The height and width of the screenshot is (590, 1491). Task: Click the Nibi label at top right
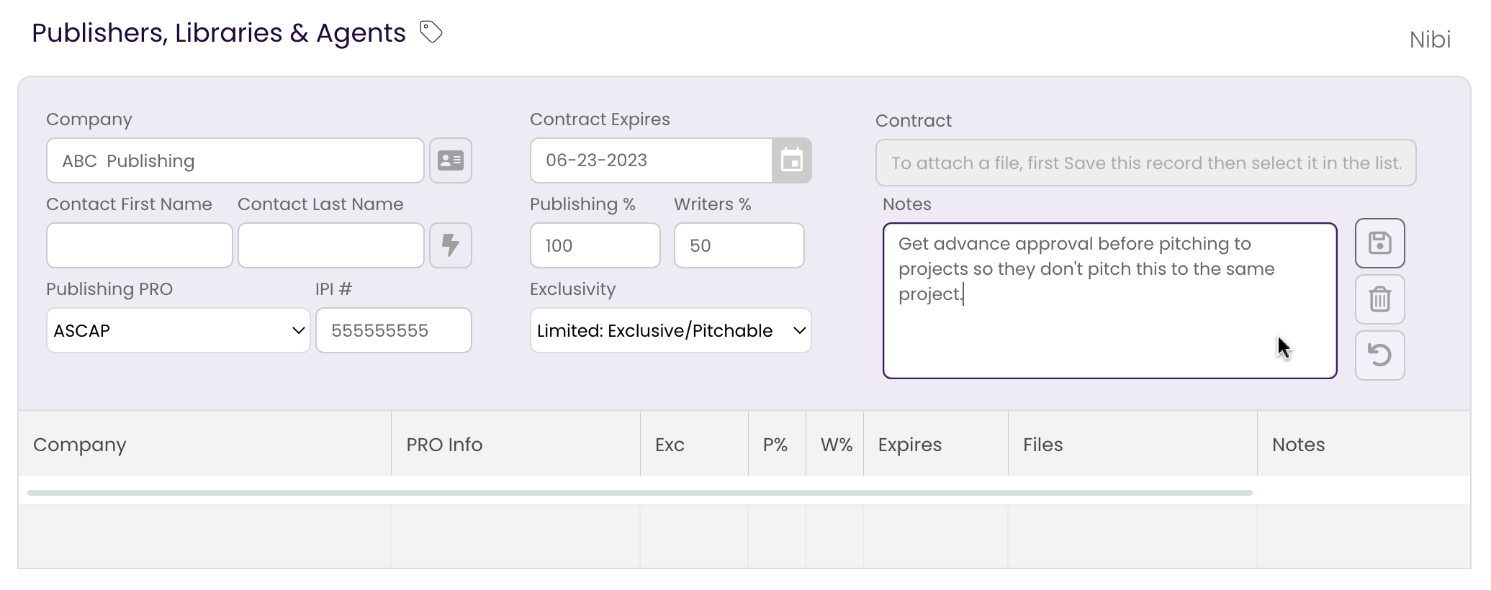[1430, 40]
